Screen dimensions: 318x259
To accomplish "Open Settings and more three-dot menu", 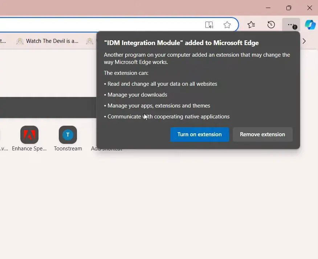I will coord(291,25).
